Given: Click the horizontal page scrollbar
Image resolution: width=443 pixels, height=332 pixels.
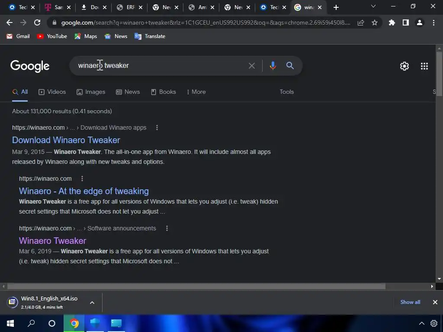Looking at the screenshot, I should pos(196,287).
